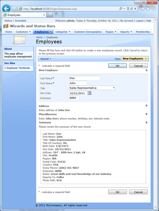Open the Help link
The width and height of the screenshot is (159, 211).
(148, 21)
